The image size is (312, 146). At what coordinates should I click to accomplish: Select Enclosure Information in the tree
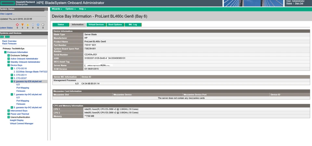18,52
